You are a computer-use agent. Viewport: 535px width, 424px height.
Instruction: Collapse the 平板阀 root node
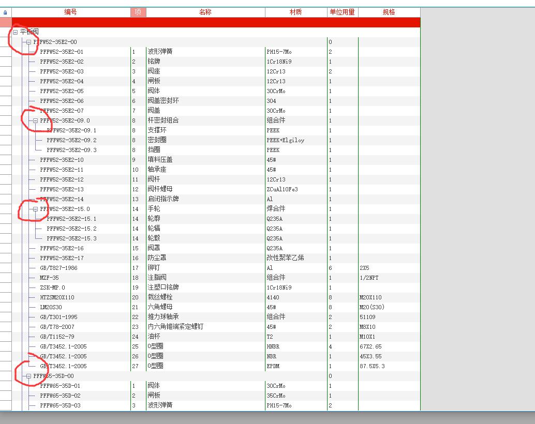click(15, 32)
